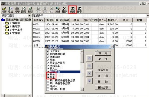The width and height of the screenshot is (149, 97).
Task: Click the 操作 (Operate) toolbar icon
Action: [x=58, y=10]
